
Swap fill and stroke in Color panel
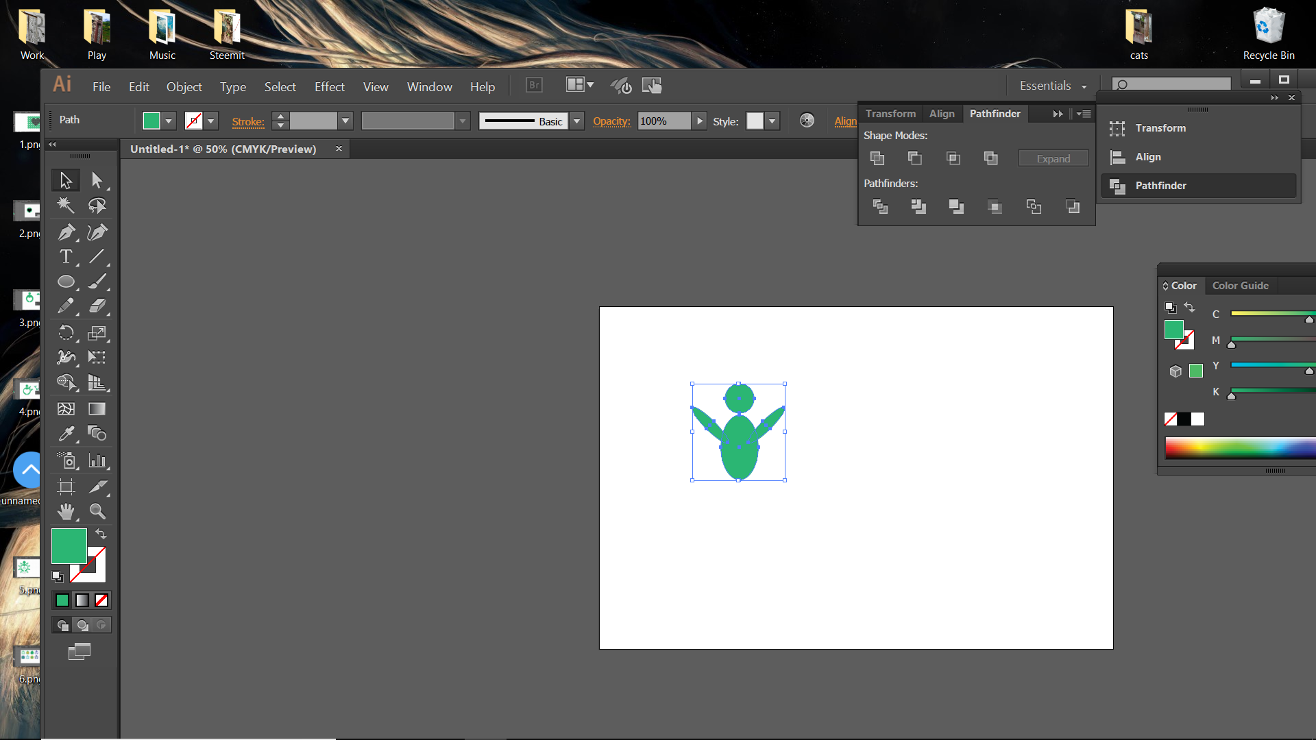pyautogui.click(x=1190, y=308)
